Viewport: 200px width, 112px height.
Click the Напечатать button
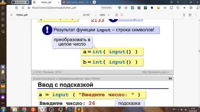[x=106, y=8]
